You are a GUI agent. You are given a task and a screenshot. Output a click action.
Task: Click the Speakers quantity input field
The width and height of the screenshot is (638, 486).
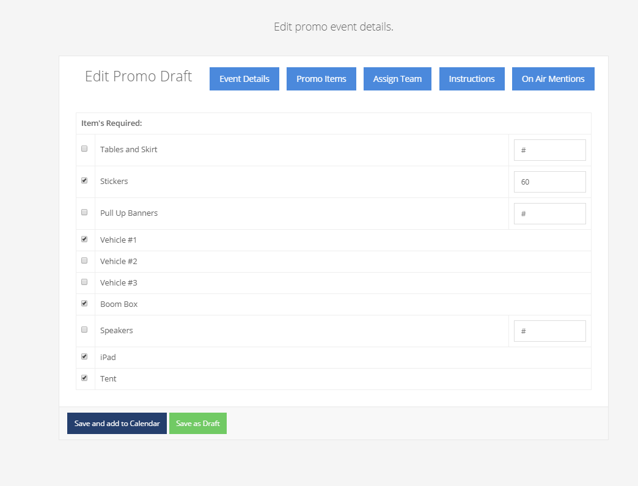549,331
